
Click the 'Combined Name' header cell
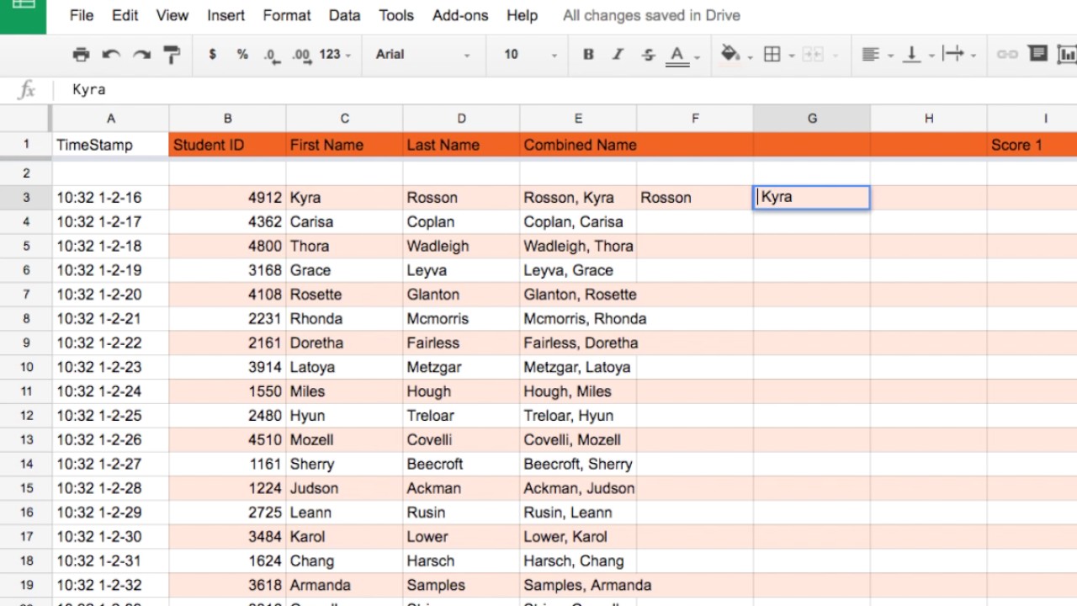(x=578, y=145)
